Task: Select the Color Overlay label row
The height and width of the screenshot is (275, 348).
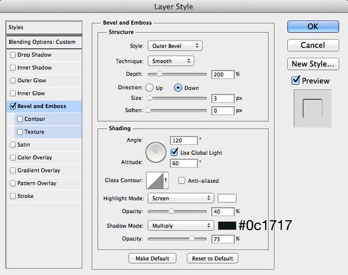Action: (44, 157)
